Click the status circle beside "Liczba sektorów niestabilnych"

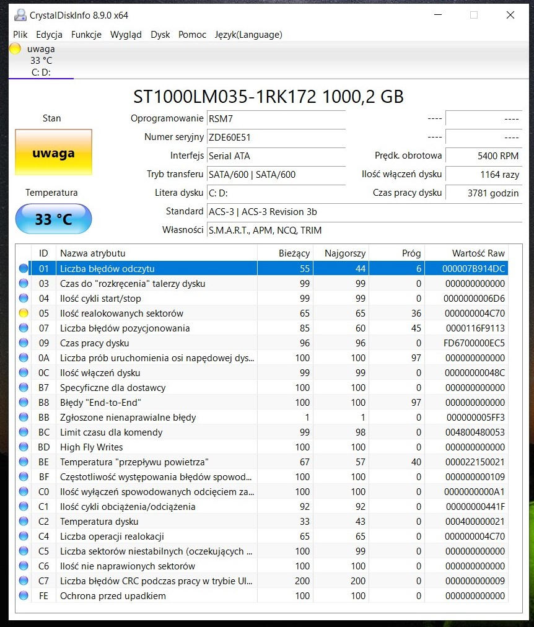coord(24,551)
